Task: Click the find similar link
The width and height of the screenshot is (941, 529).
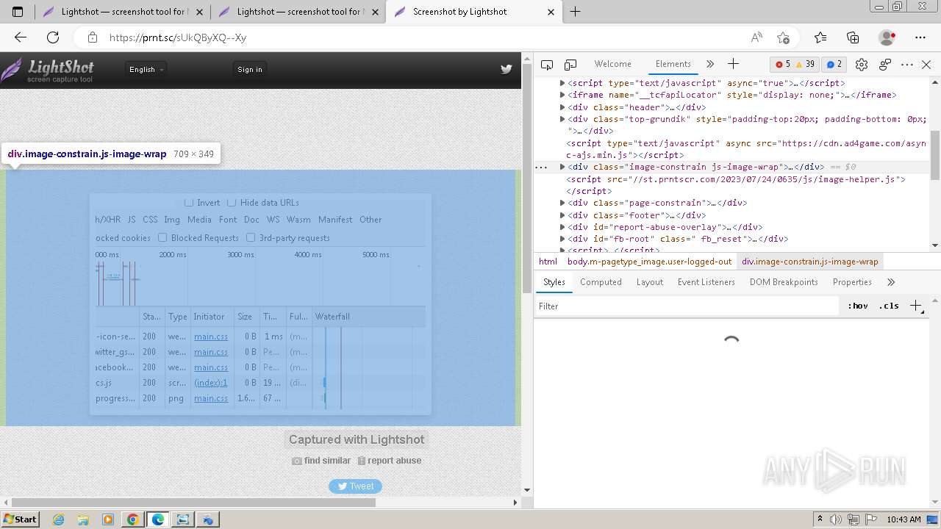Action: click(x=321, y=461)
